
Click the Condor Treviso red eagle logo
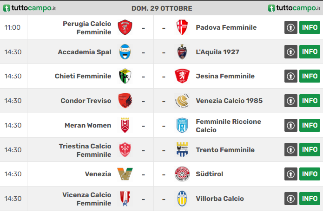125,101
